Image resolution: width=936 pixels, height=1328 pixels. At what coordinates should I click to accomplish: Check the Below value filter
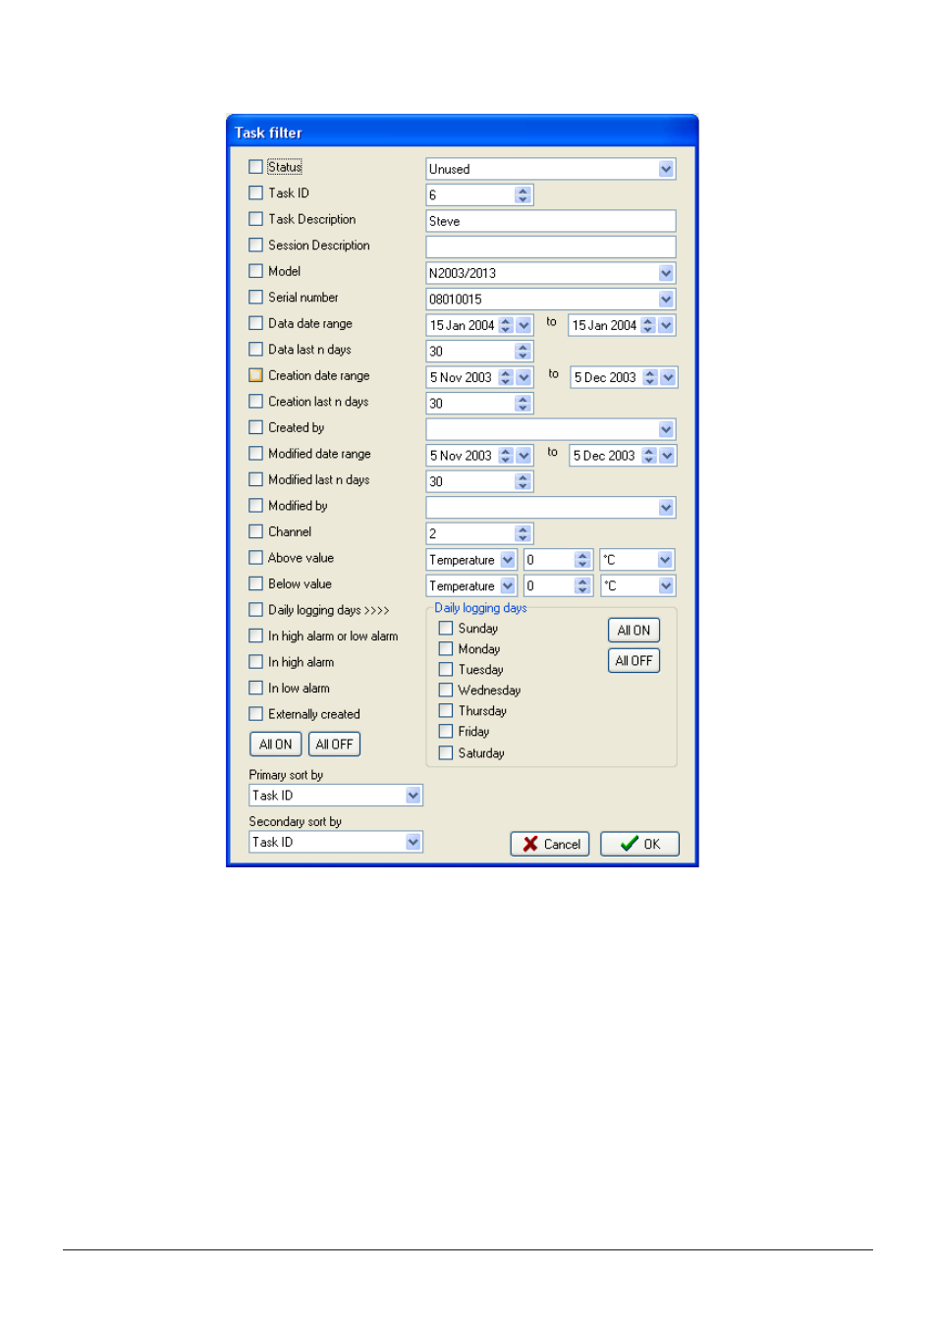[x=255, y=583]
